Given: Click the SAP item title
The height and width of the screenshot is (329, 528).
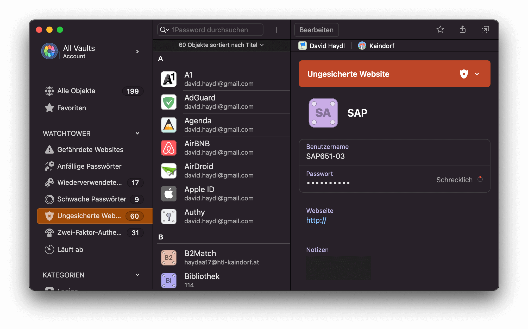Looking at the screenshot, I should point(357,113).
